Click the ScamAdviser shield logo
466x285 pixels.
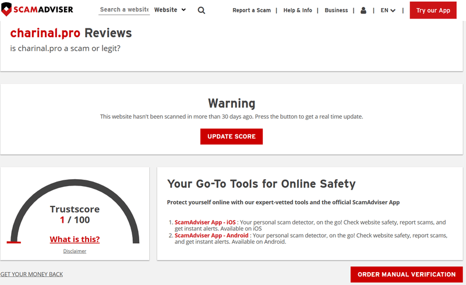pyautogui.click(x=37, y=9)
